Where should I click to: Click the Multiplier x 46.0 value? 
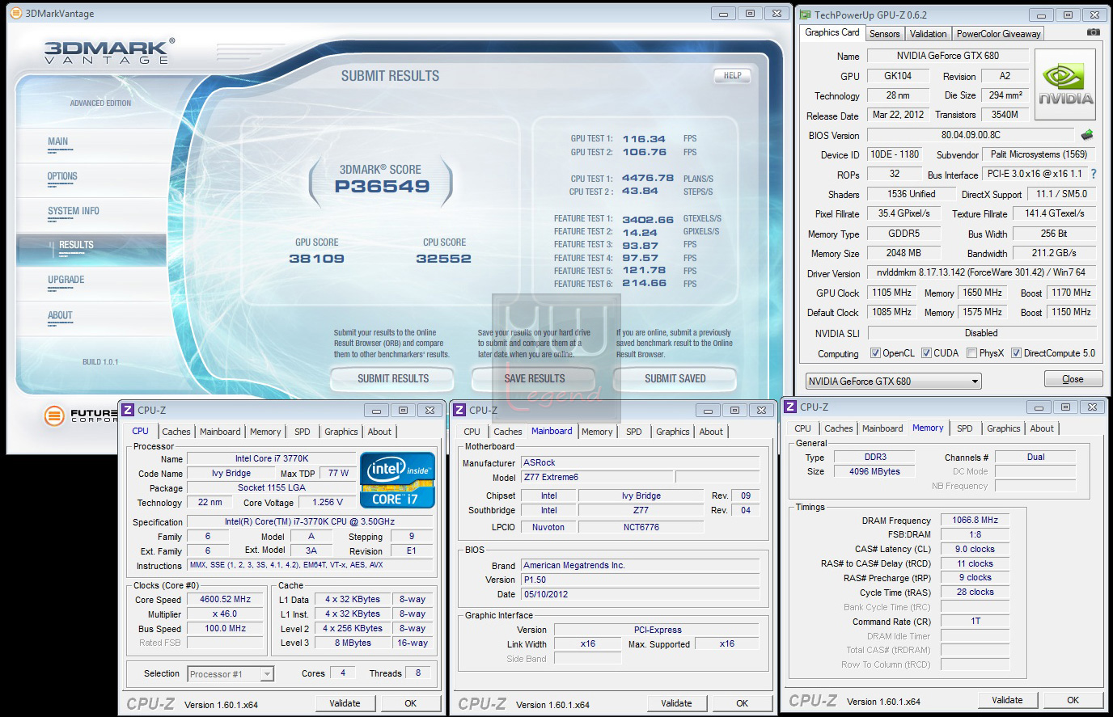(x=225, y=614)
